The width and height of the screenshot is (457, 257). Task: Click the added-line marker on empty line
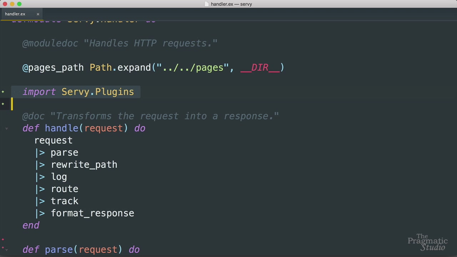3,104
